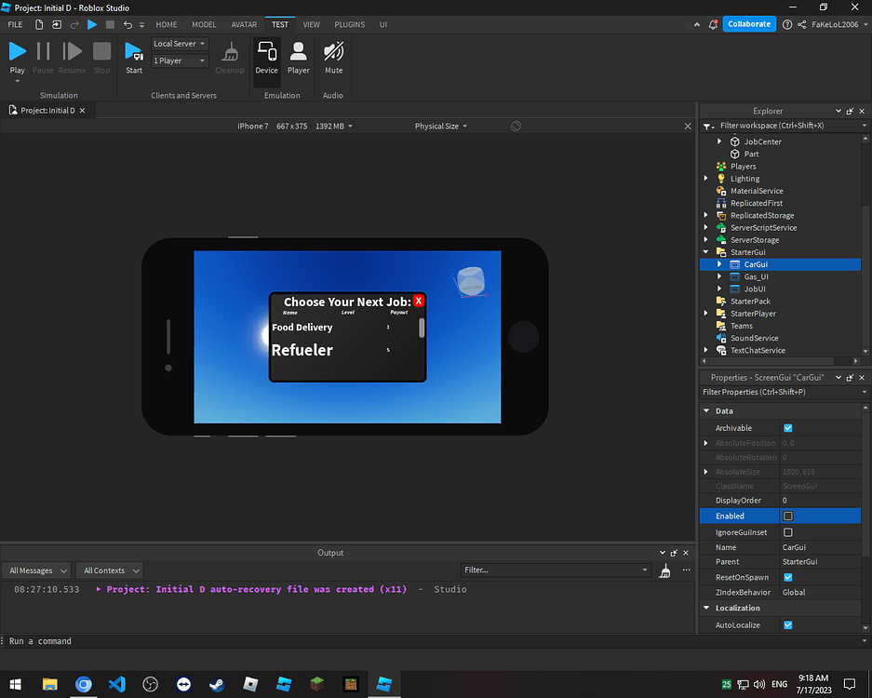
Task: Expand the JobCenter tree item
Action: (x=719, y=141)
